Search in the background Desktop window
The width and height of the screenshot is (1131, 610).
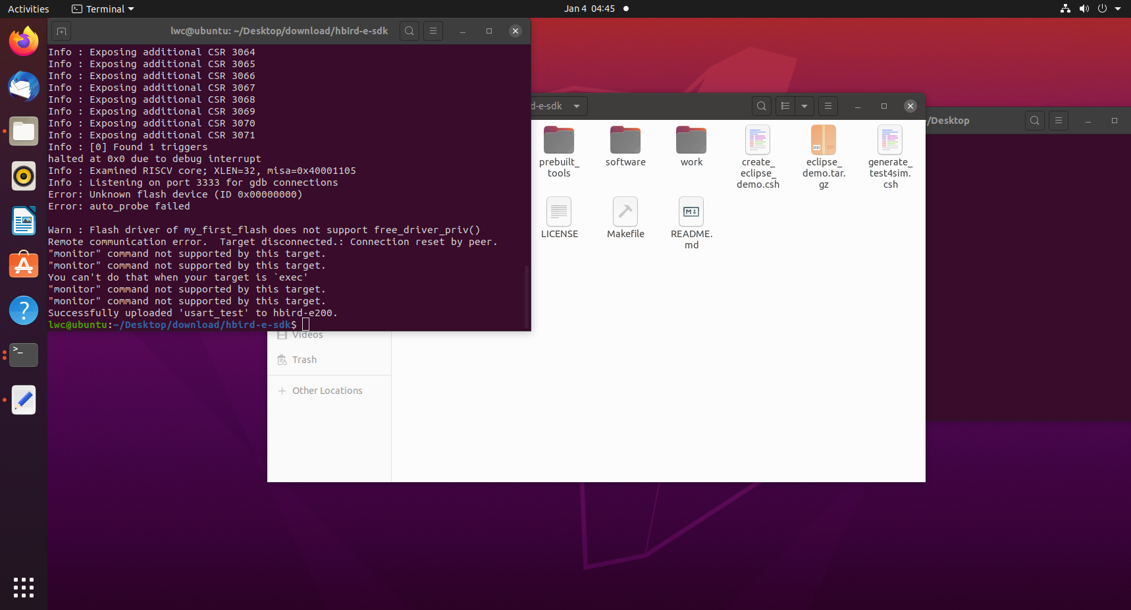pos(1035,121)
